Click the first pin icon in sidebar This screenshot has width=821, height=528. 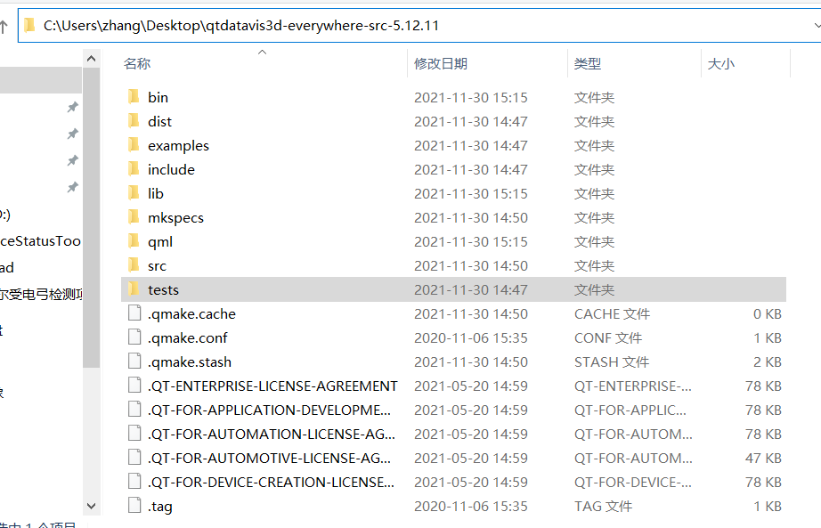tap(72, 108)
